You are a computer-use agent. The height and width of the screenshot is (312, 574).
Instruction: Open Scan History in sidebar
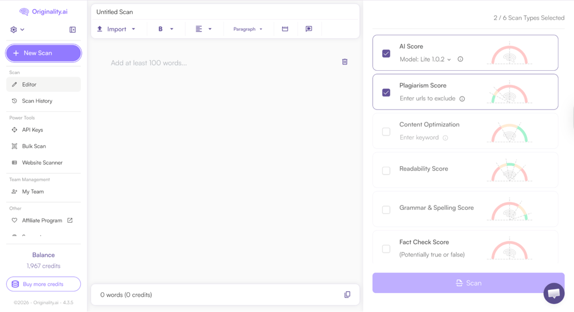[44, 101]
